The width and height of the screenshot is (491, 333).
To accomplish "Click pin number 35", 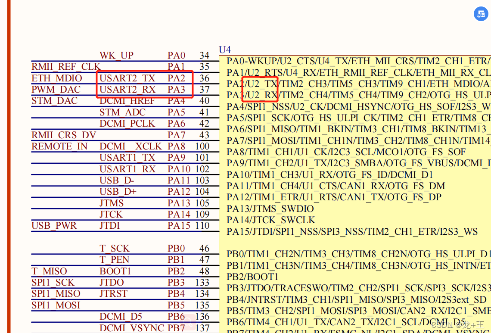I will 204,67.
